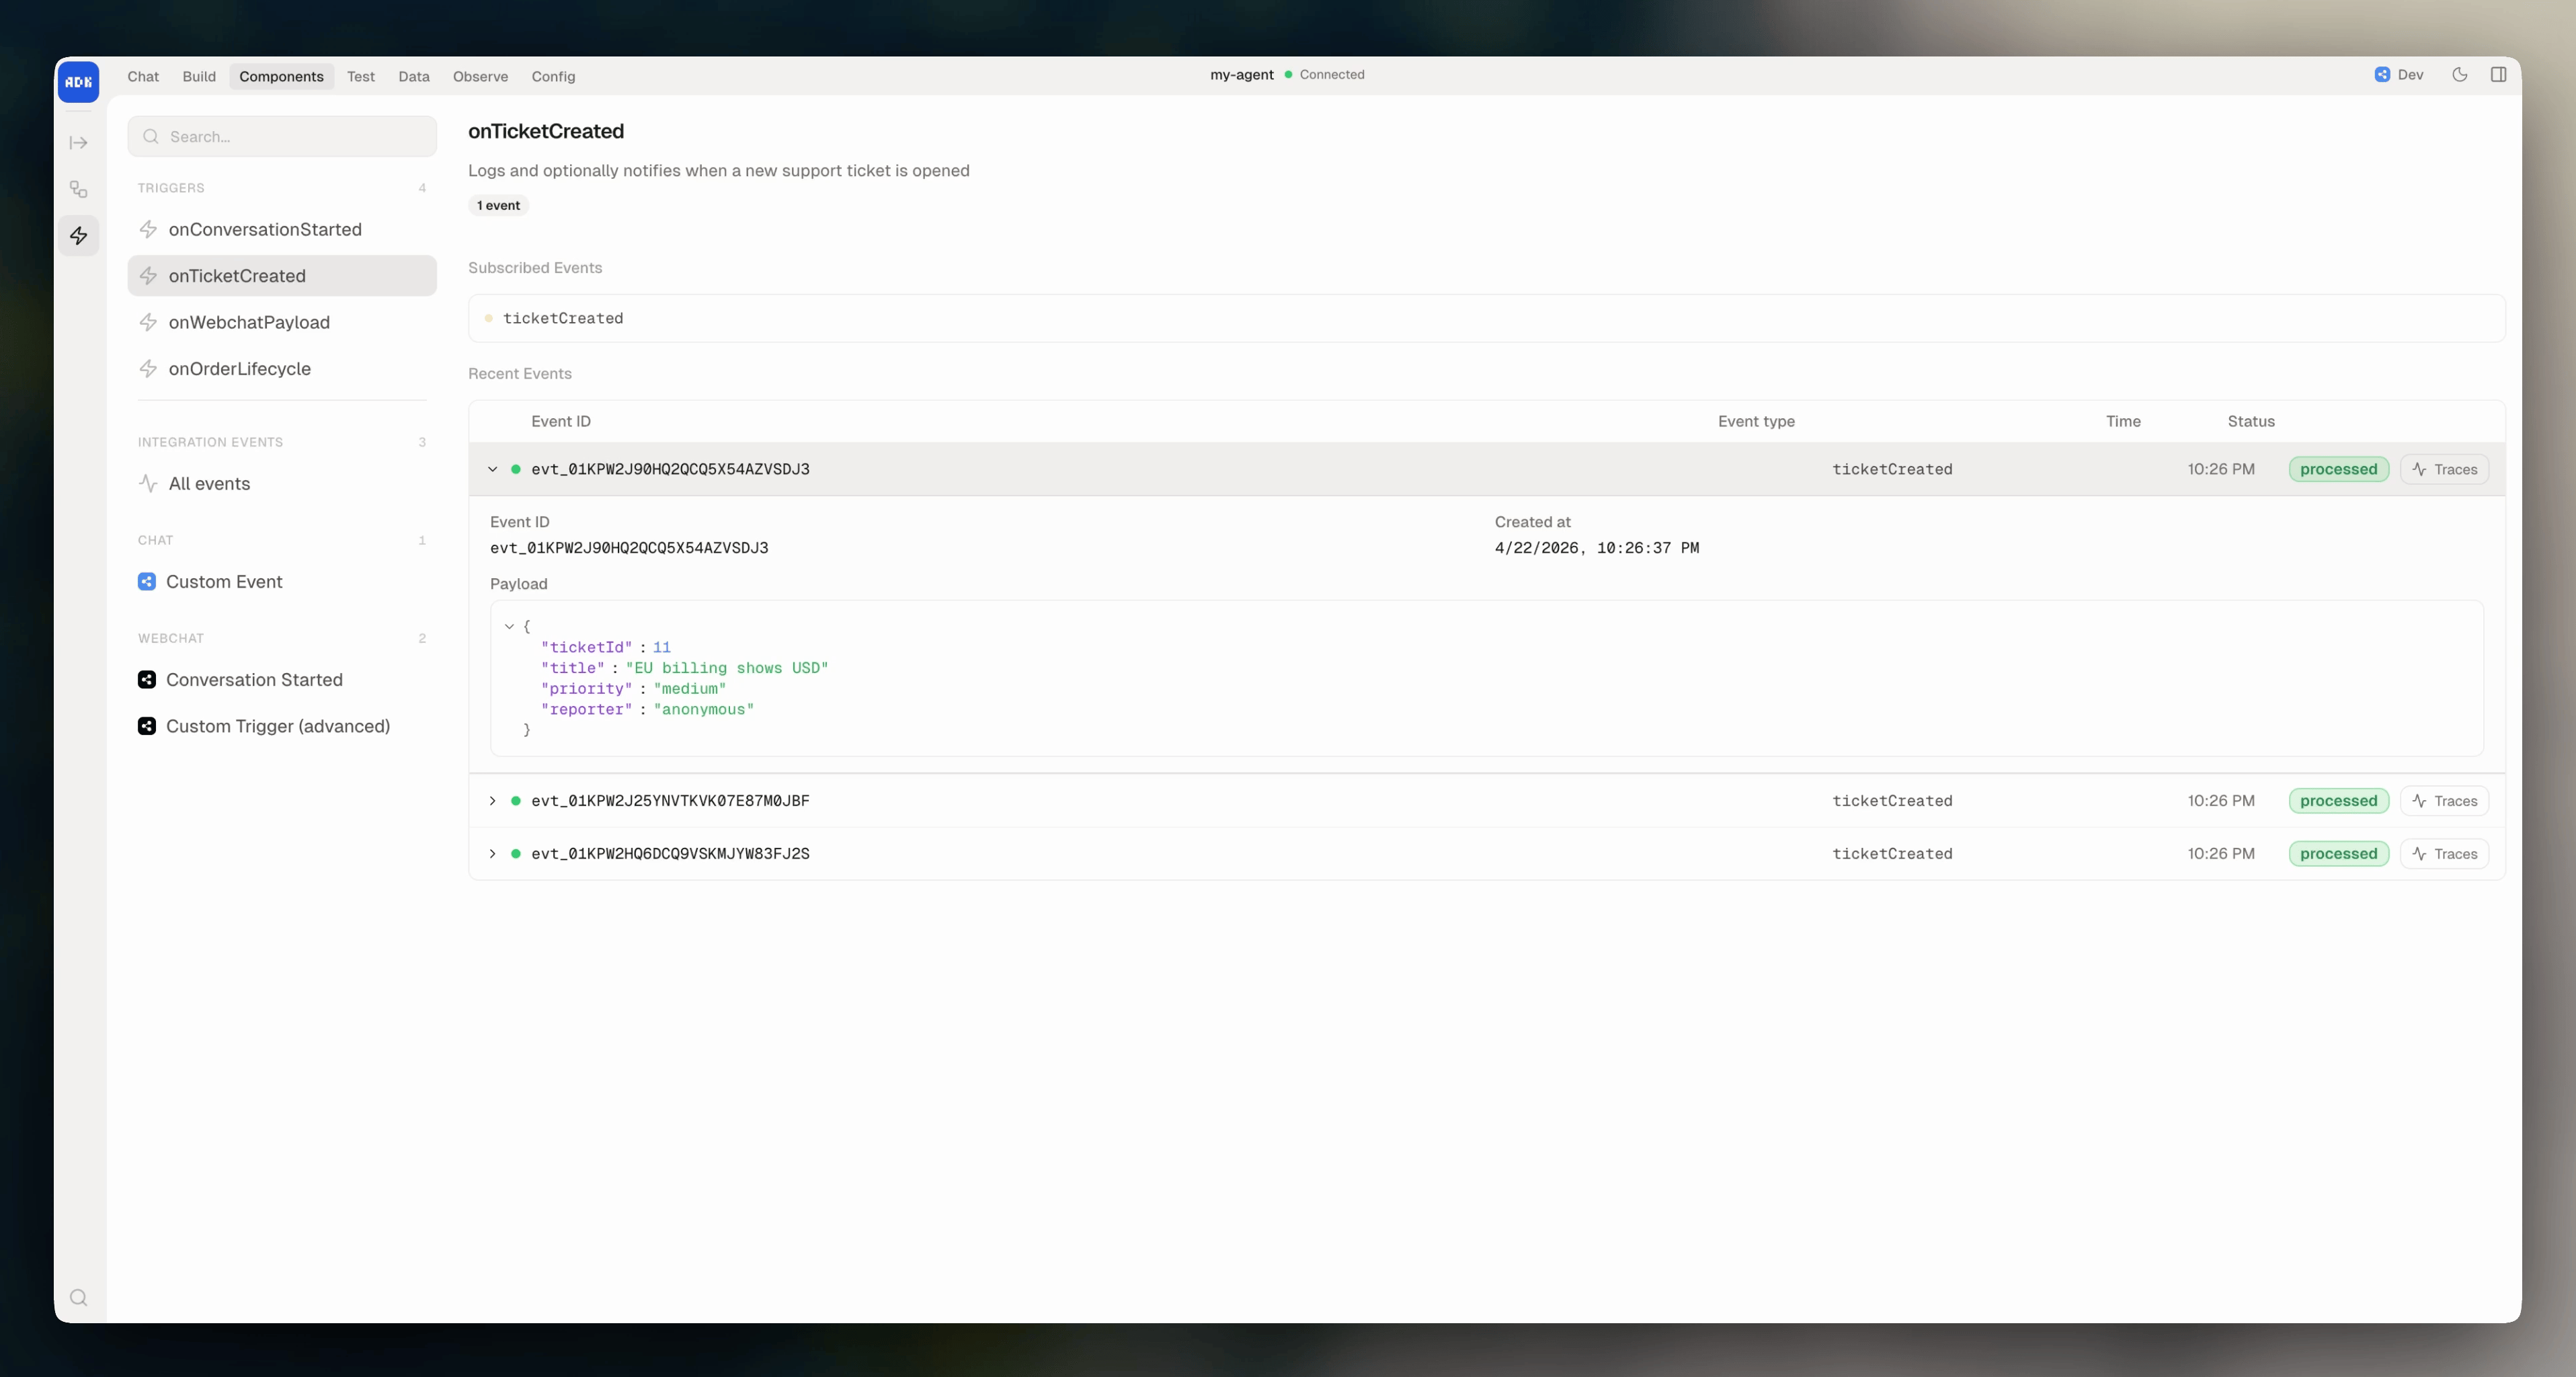2576x1377 pixels.
Task: Select Custom Trigger (advanced) item
Action: coord(282,726)
